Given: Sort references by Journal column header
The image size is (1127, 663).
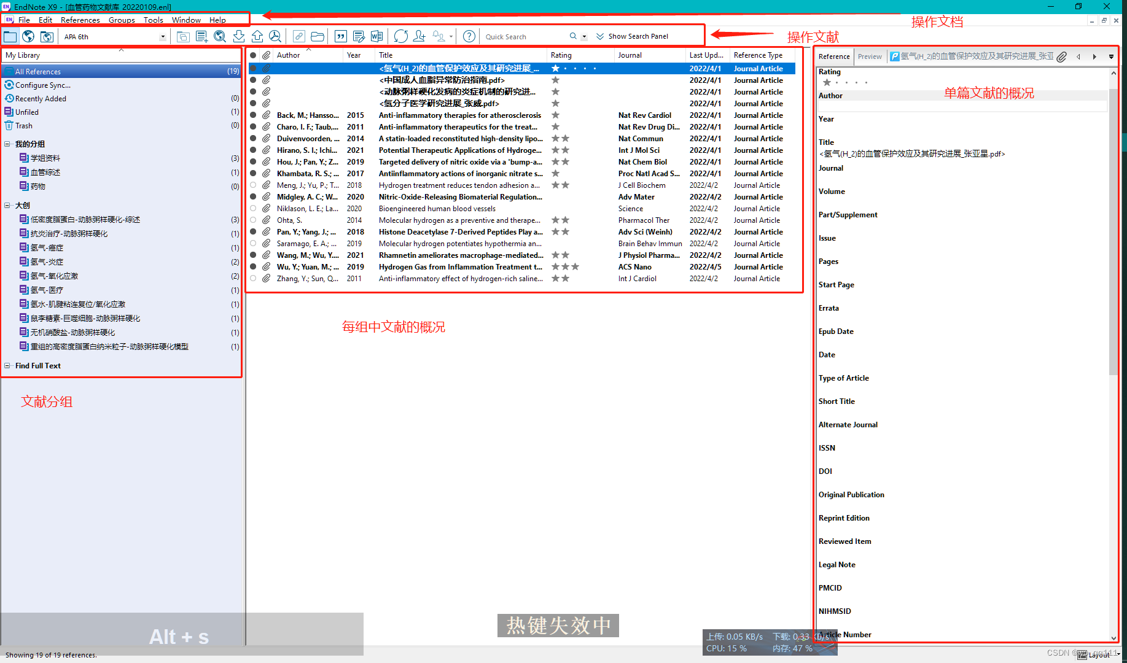Looking at the screenshot, I should coord(650,55).
